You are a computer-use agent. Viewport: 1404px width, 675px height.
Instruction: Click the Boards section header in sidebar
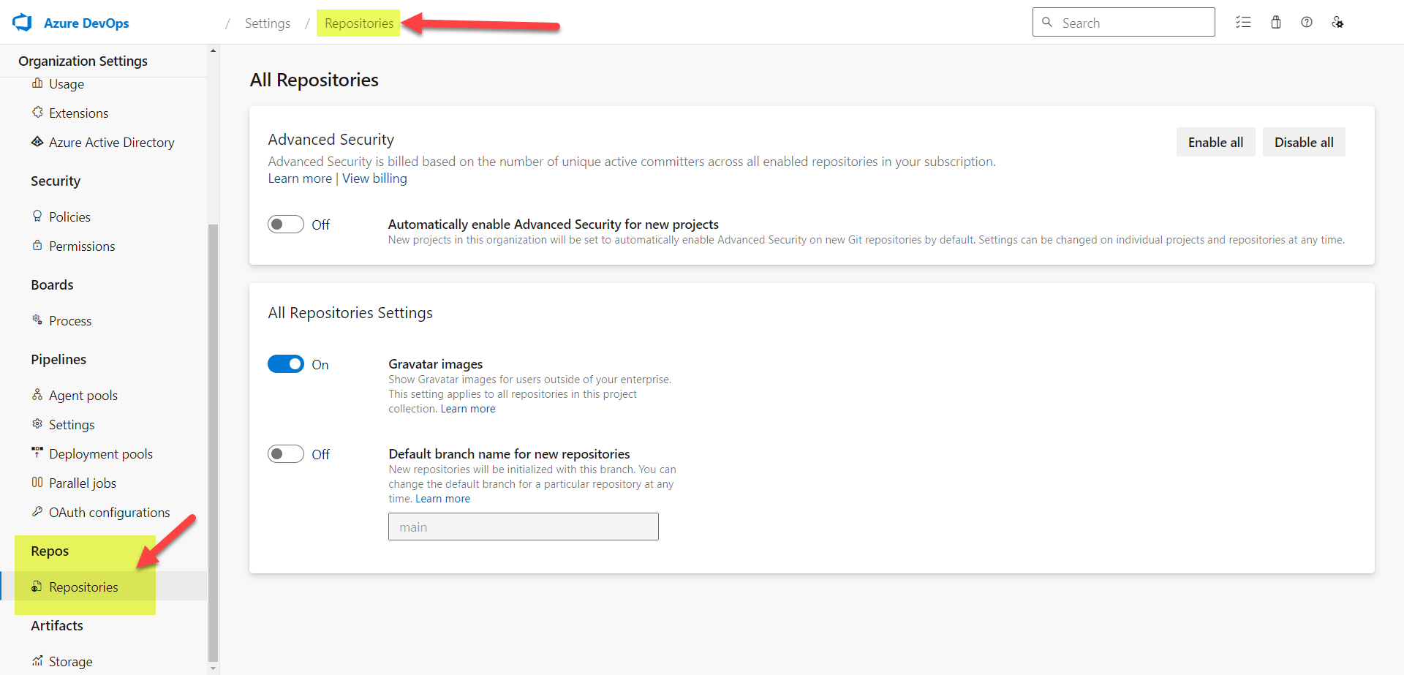tap(52, 284)
